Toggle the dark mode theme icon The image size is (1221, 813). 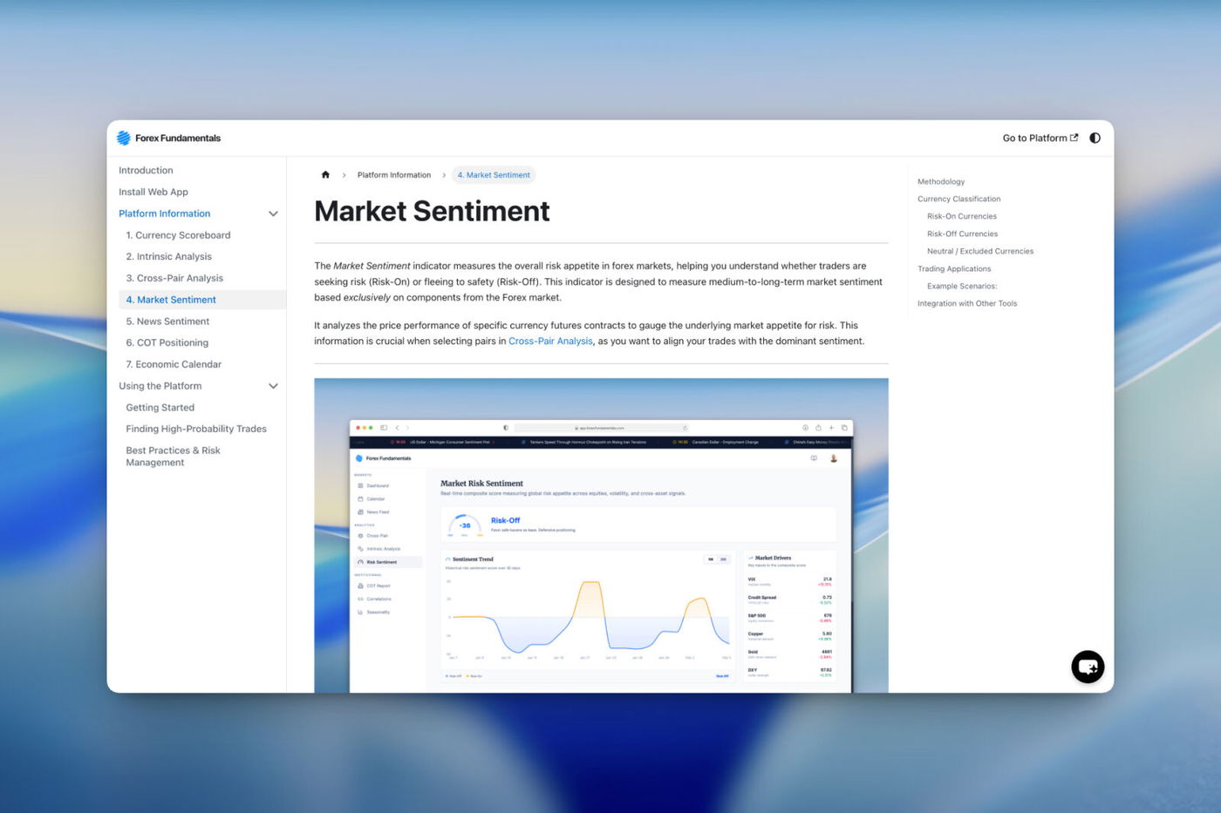[x=1095, y=138]
